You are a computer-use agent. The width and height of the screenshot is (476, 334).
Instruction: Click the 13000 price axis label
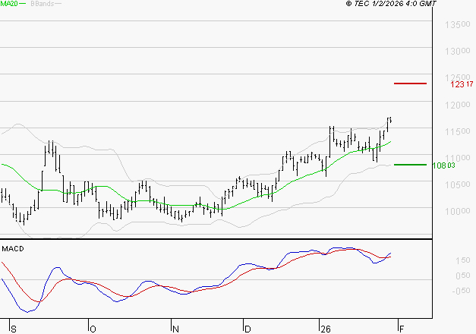pos(458,51)
